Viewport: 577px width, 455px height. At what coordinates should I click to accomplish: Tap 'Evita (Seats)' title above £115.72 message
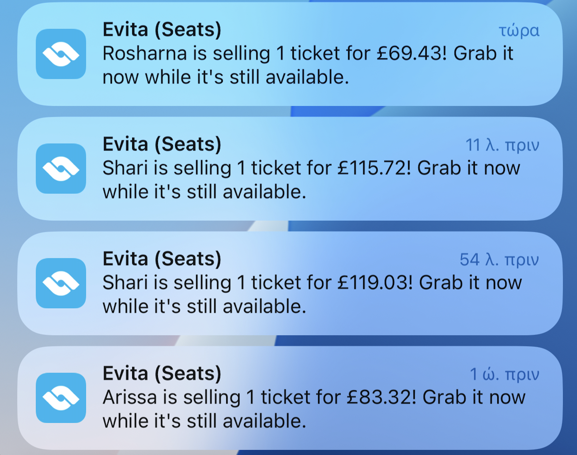click(162, 144)
